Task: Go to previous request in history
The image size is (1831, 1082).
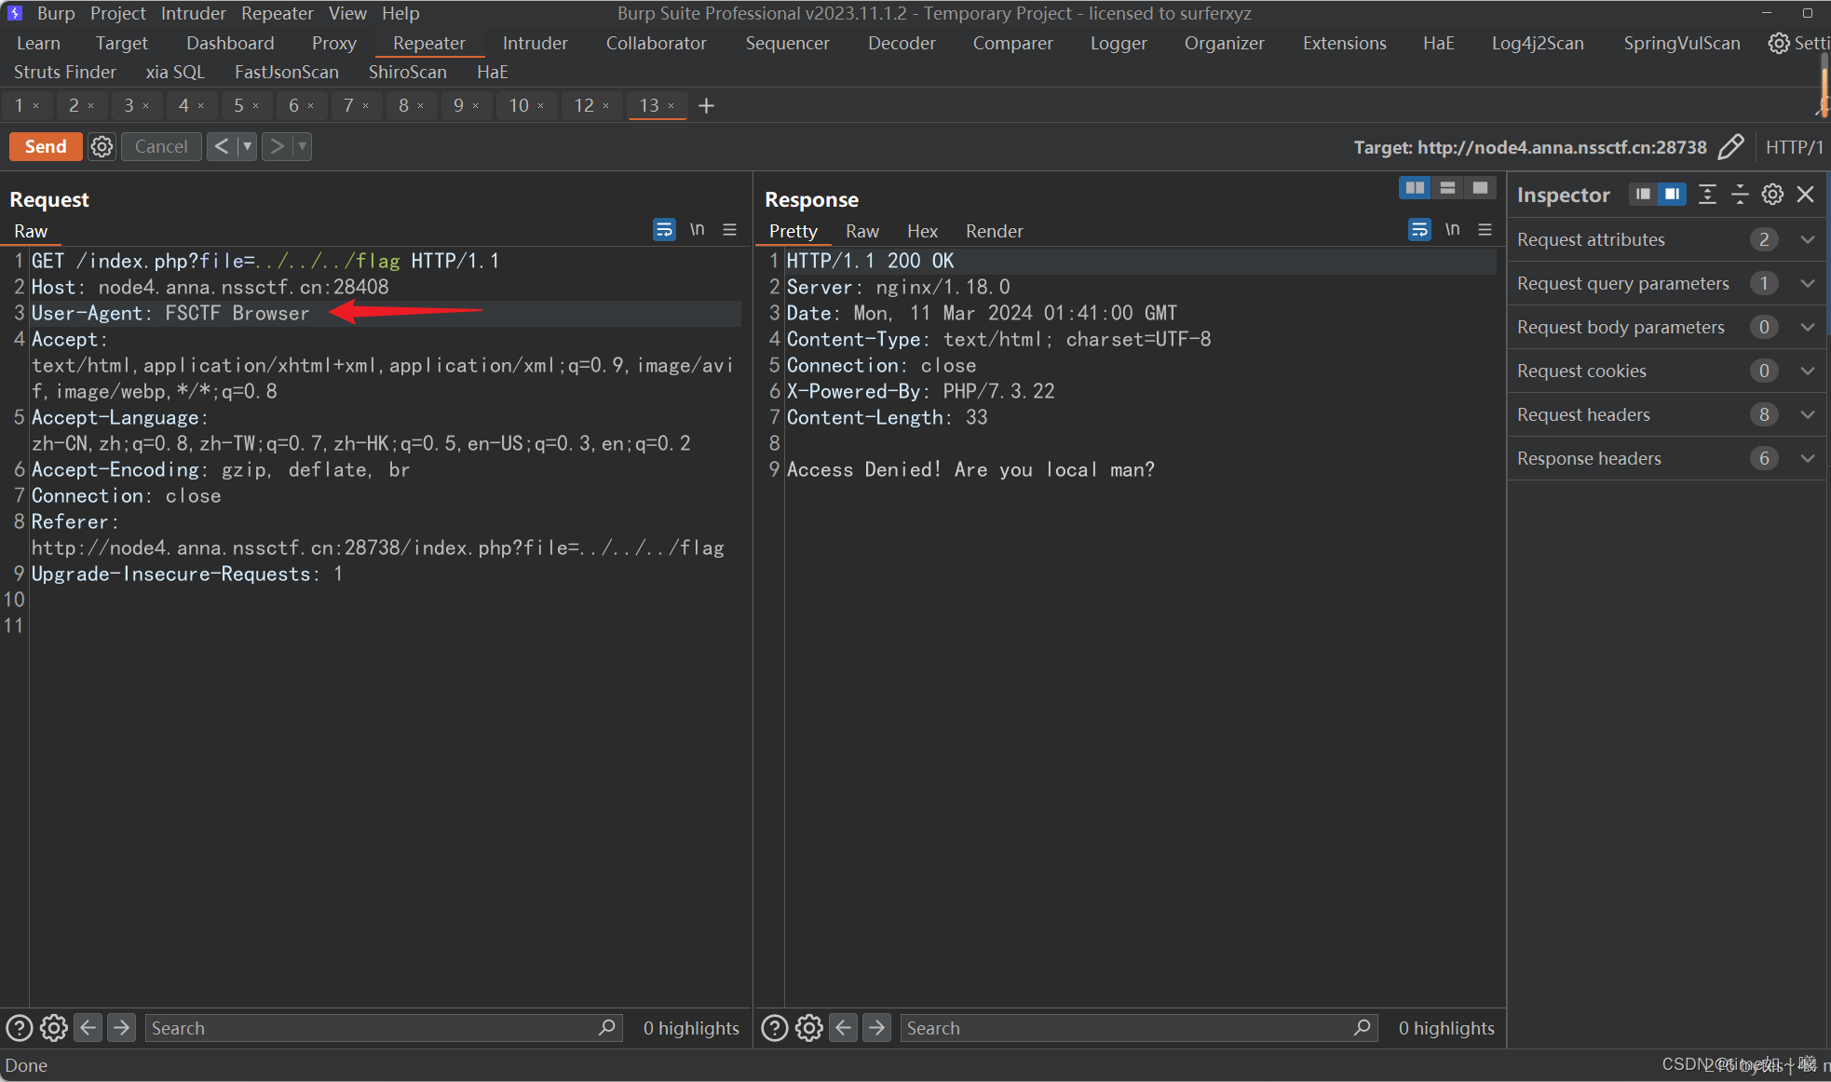Action: point(222,146)
